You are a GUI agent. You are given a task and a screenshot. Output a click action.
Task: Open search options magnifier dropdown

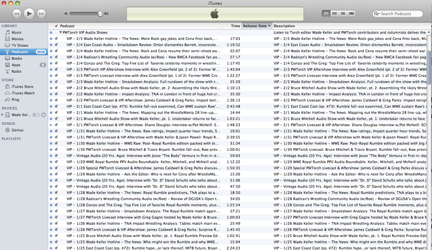click(377, 13)
